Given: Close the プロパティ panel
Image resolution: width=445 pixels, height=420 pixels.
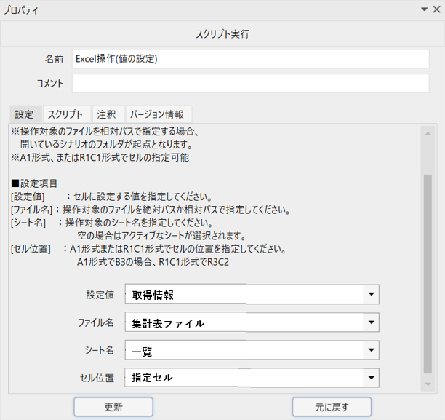Looking at the screenshot, I should click(x=437, y=9).
